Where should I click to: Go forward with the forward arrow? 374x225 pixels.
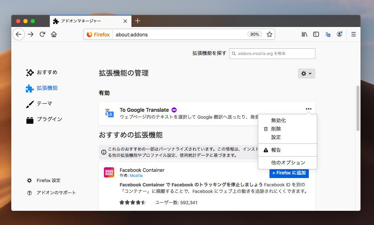[x=31, y=34]
